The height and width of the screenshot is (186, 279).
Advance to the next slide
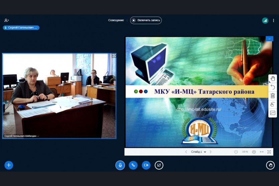(210, 152)
